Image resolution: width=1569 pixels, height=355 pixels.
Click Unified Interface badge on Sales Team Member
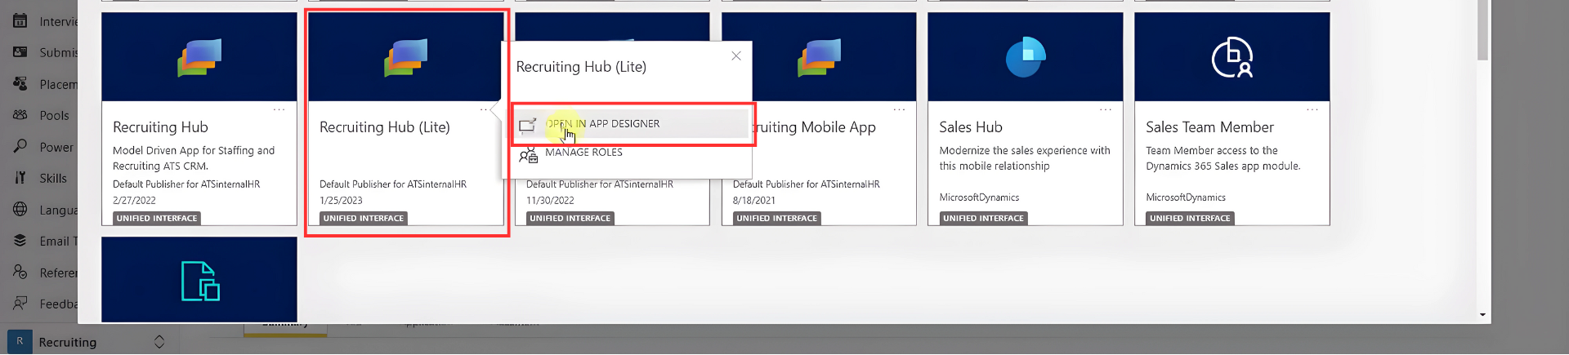click(x=1190, y=219)
